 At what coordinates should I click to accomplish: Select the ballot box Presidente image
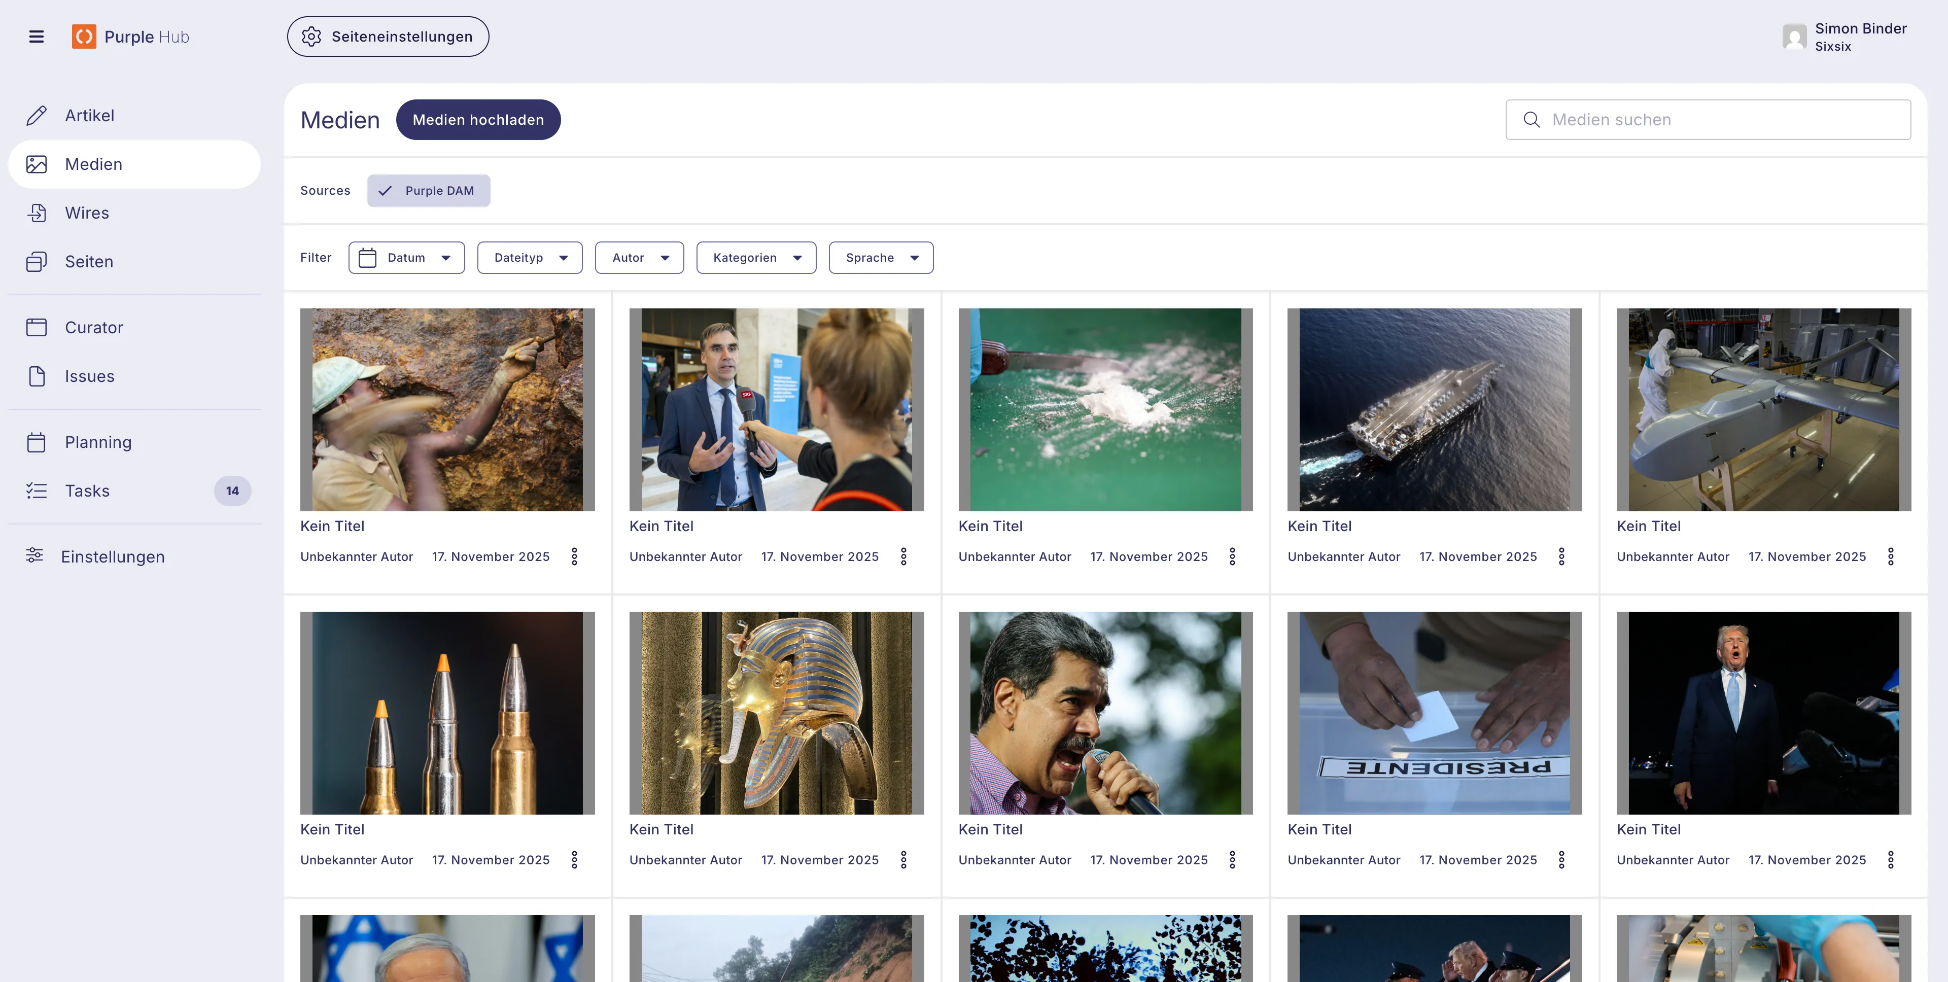point(1435,713)
